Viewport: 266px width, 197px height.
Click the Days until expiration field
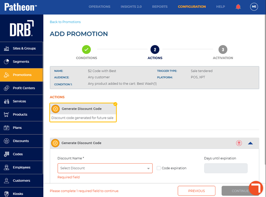coord(226,168)
